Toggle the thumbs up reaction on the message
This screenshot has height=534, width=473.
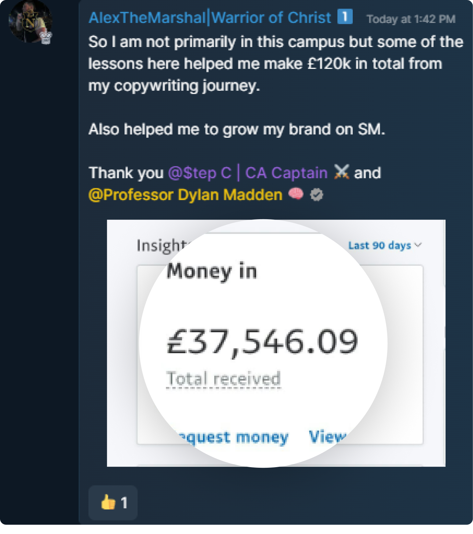tap(113, 503)
